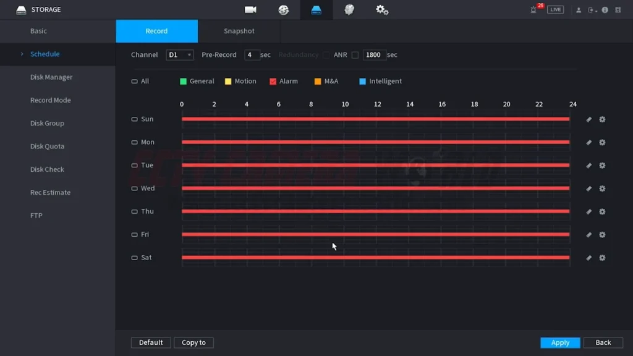
Task: Tick the All days checkbox
Action: click(135, 82)
